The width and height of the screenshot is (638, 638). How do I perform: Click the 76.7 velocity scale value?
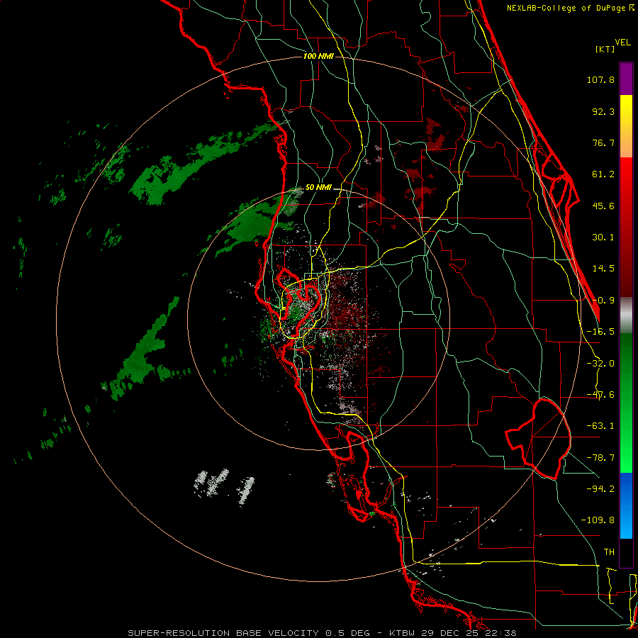tap(603, 142)
